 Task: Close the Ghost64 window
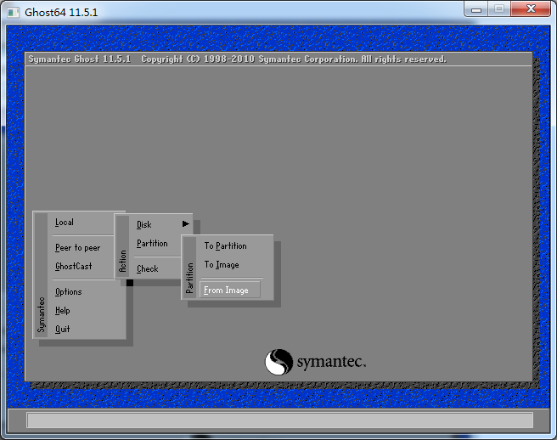[531, 9]
